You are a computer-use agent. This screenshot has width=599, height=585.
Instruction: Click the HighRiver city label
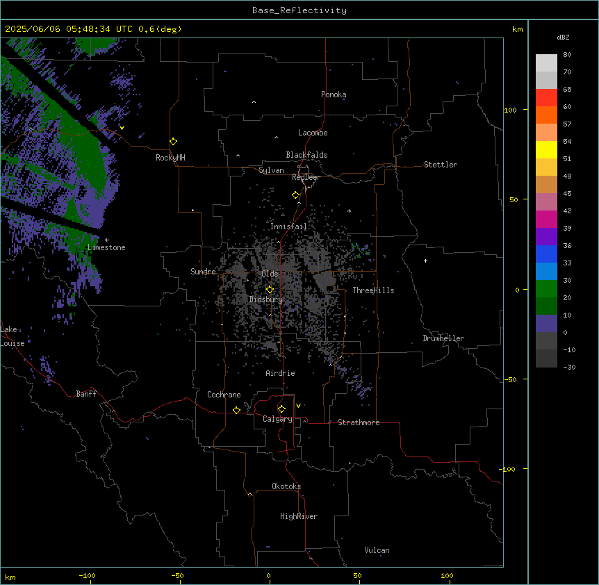(299, 516)
